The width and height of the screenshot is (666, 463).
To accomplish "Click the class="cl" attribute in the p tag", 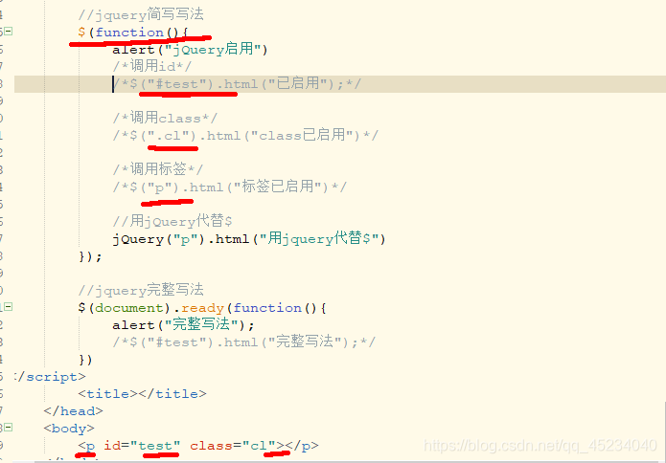I will pyautogui.click(x=232, y=446).
